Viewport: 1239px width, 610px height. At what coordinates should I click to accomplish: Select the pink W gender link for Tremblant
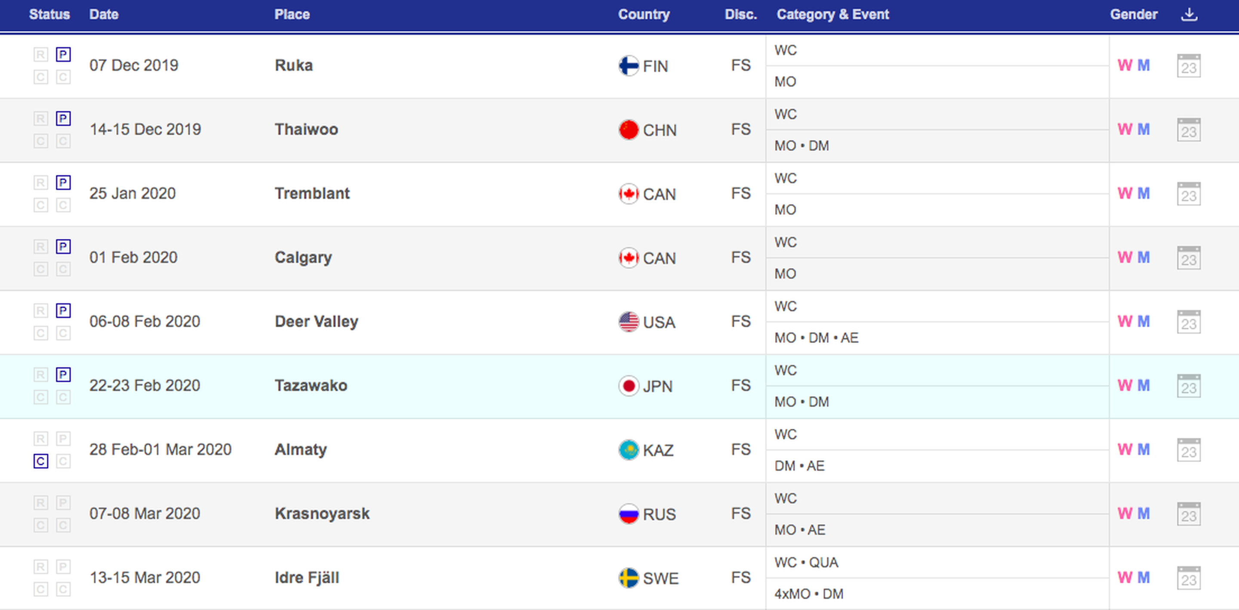coord(1124,194)
